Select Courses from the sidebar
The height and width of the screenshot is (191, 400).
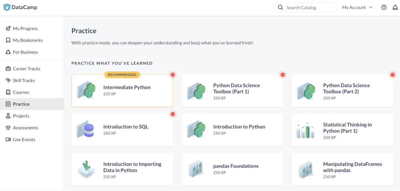coord(21,92)
